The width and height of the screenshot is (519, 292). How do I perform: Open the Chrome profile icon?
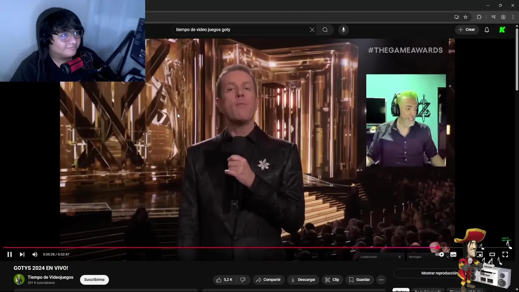click(503, 17)
